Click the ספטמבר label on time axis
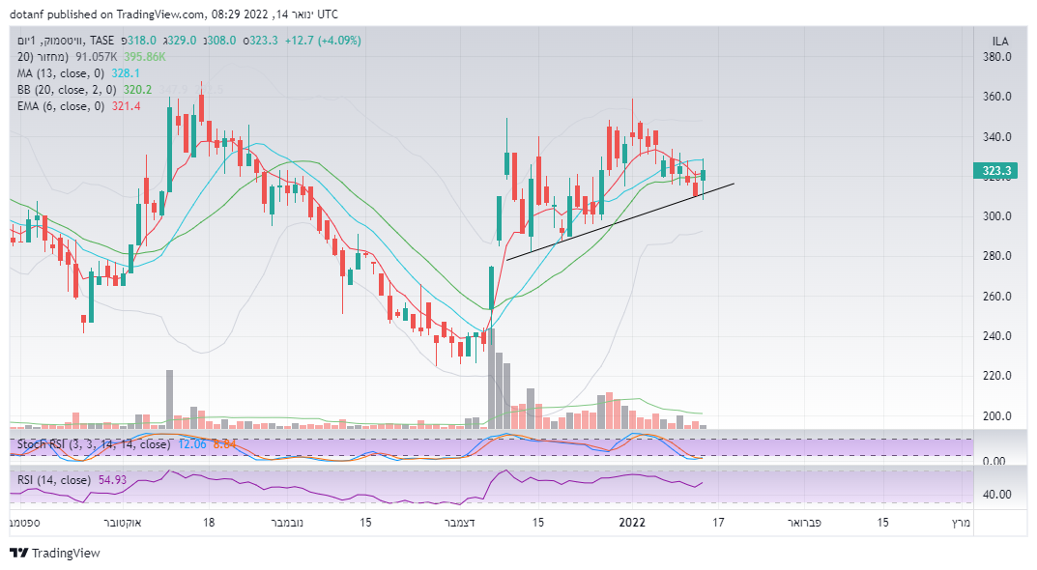 tap(25, 523)
